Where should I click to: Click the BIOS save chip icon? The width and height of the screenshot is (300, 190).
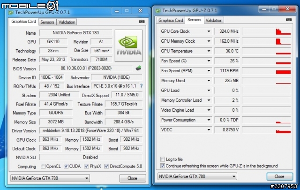138,68
